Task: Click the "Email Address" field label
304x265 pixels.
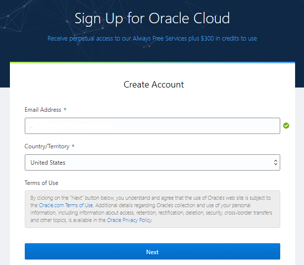Action: pyautogui.click(x=43, y=110)
